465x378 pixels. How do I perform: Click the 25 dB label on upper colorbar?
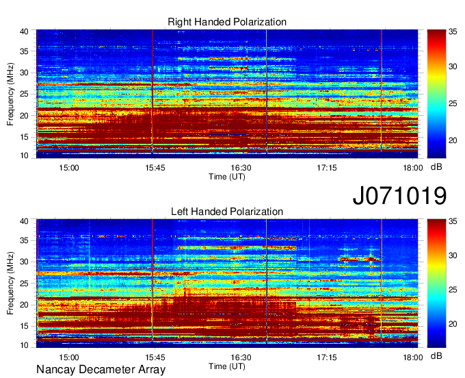click(453, 103)
